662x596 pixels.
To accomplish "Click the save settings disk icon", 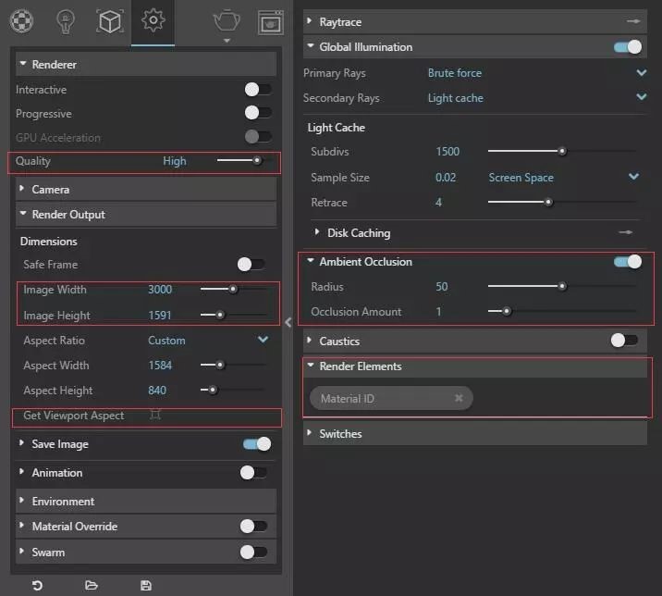I will (145, 585).
